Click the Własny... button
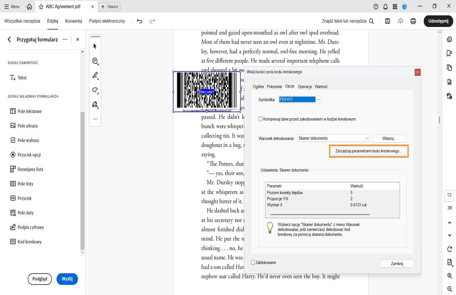456x295 pixels. point(389,138)
